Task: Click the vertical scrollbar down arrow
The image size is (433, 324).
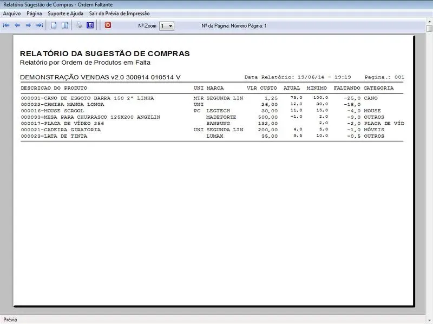Action: [428, 311]
